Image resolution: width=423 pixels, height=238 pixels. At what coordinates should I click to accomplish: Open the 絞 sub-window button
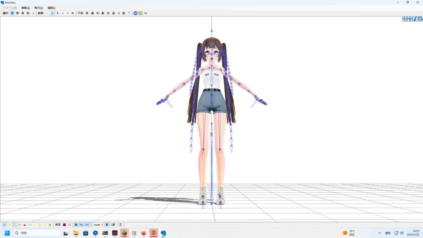tap(98, 13)
